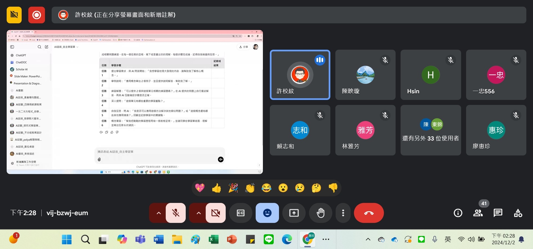The image size is (533, 249).
Task: Leave the call with red hang-up button
Action: coord(369,213)
